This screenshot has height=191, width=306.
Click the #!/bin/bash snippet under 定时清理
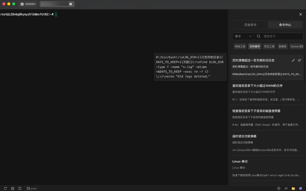pyautogui.click(x=267, y=74)
